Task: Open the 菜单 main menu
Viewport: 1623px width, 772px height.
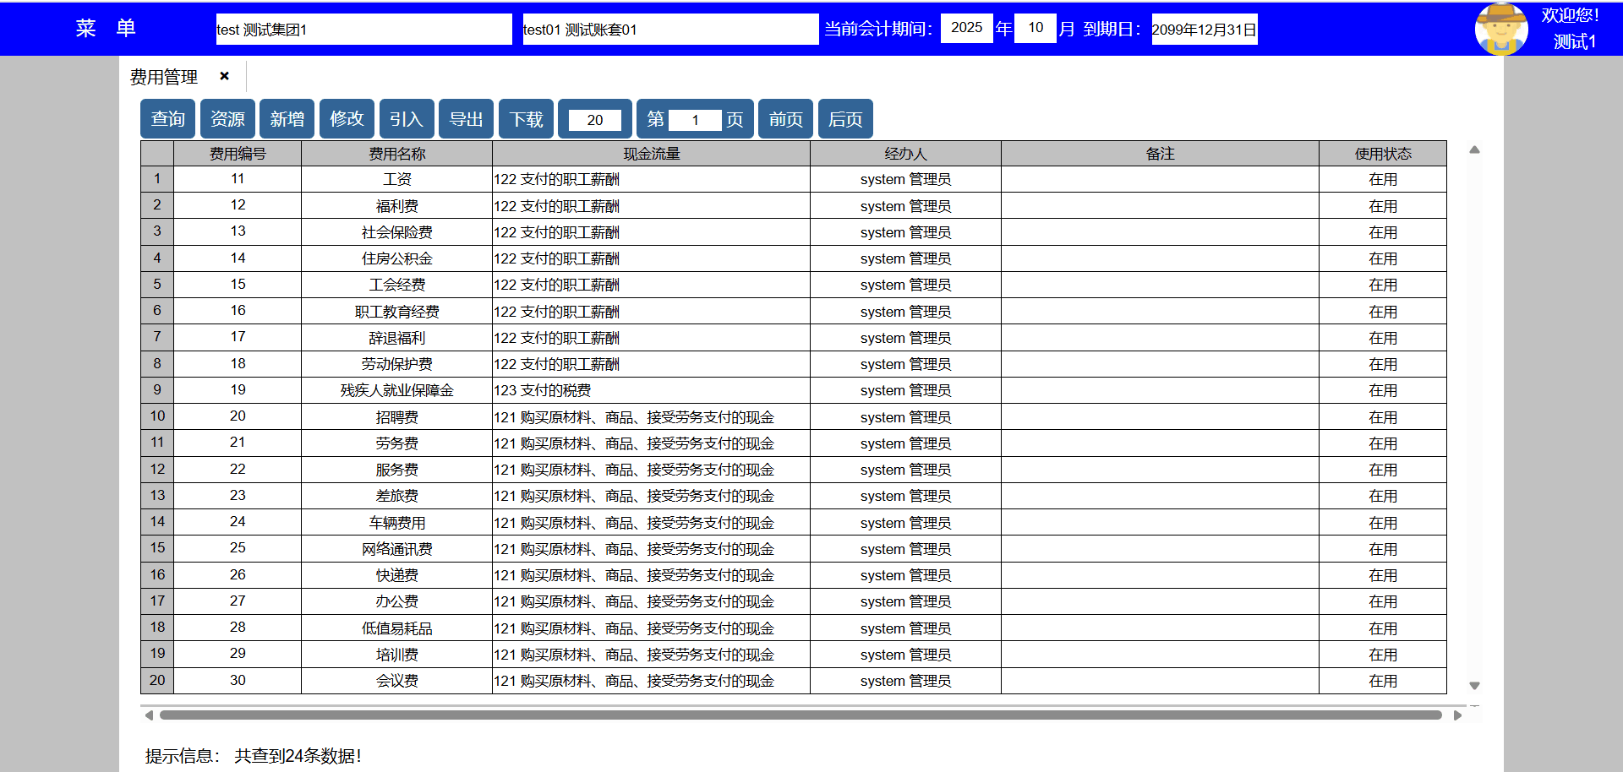Action: tap(105, 29)
